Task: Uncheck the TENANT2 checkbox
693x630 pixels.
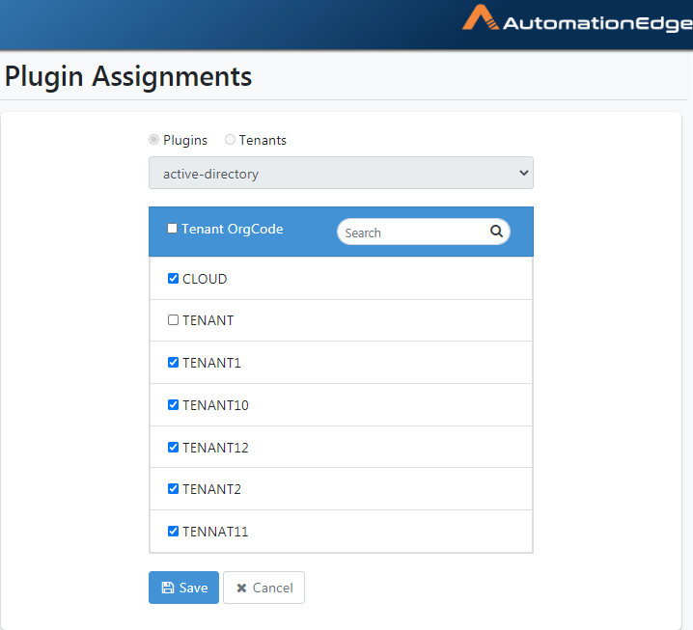Action: (x=174, y=488)
